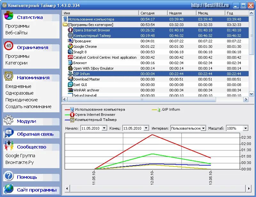
Task: Click the QIP Infium row icon
Action: 70,73
